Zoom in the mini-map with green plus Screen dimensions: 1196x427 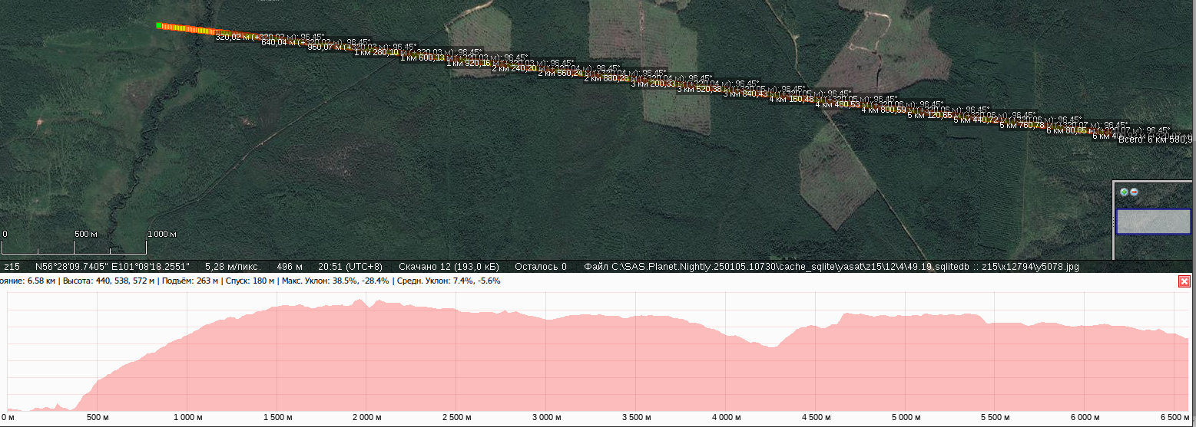[1124, 192]
